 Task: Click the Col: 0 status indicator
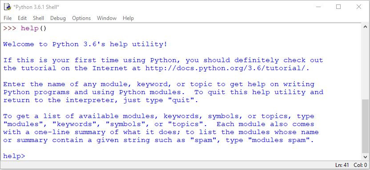click(360, 165)
